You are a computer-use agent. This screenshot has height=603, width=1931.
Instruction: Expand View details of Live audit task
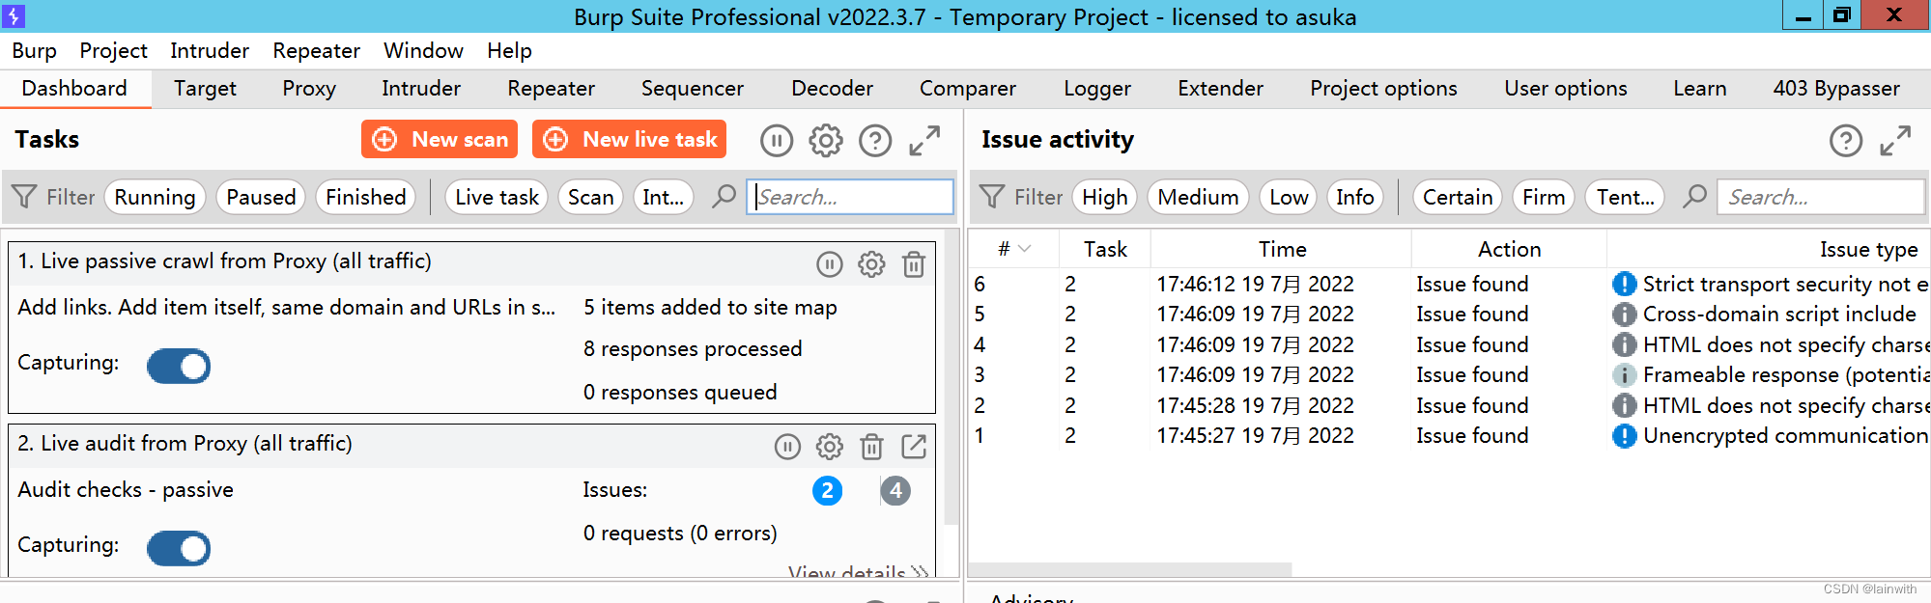[858, 572]
